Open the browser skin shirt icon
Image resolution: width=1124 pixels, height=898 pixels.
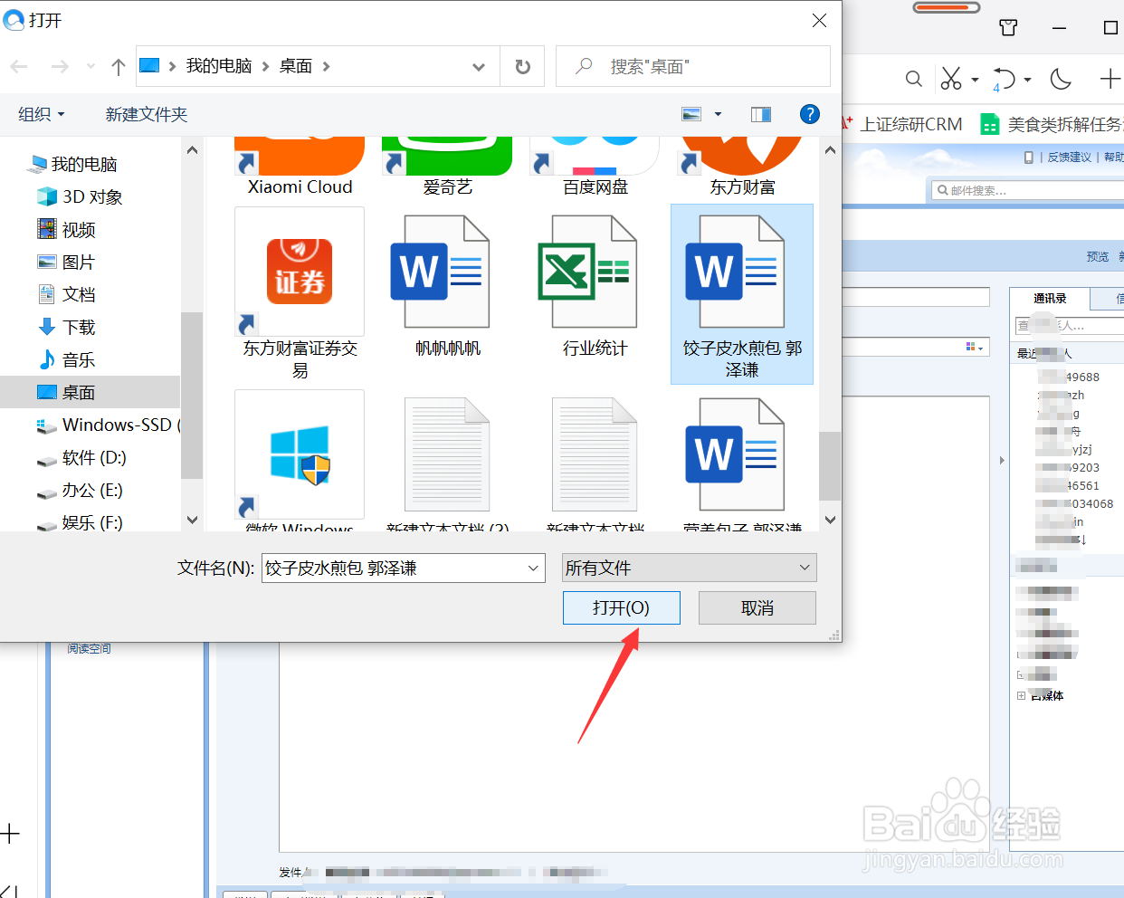click(1008, 27)
